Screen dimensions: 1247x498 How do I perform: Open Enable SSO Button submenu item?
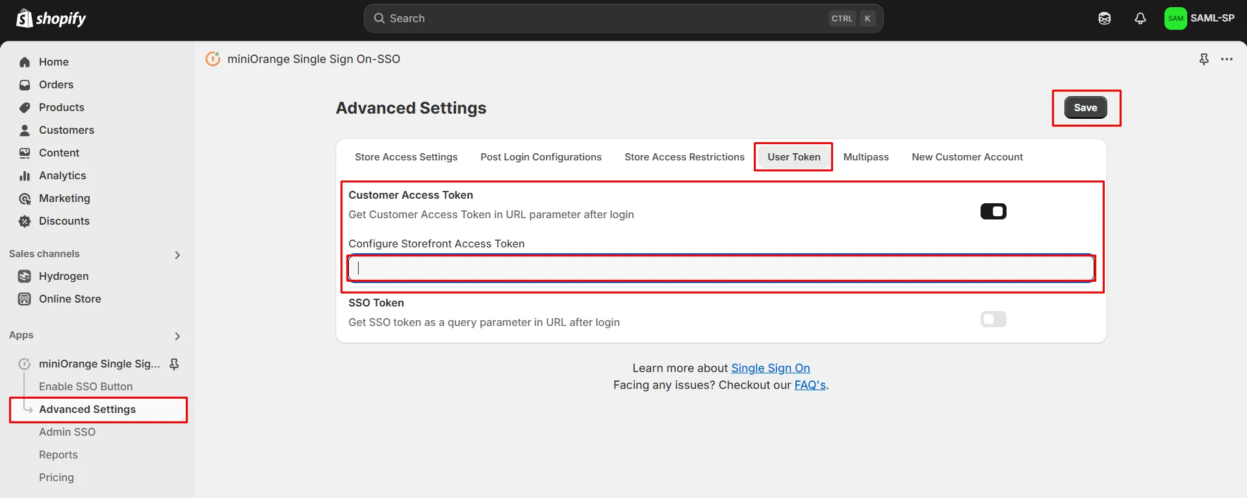[86, 386]
